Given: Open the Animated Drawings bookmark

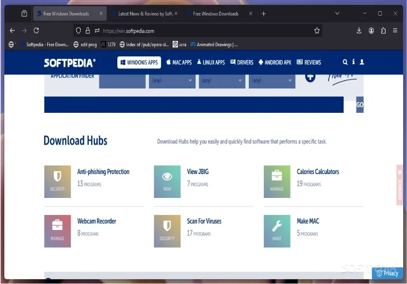Looking at the screenshot, I should (214, 45).
